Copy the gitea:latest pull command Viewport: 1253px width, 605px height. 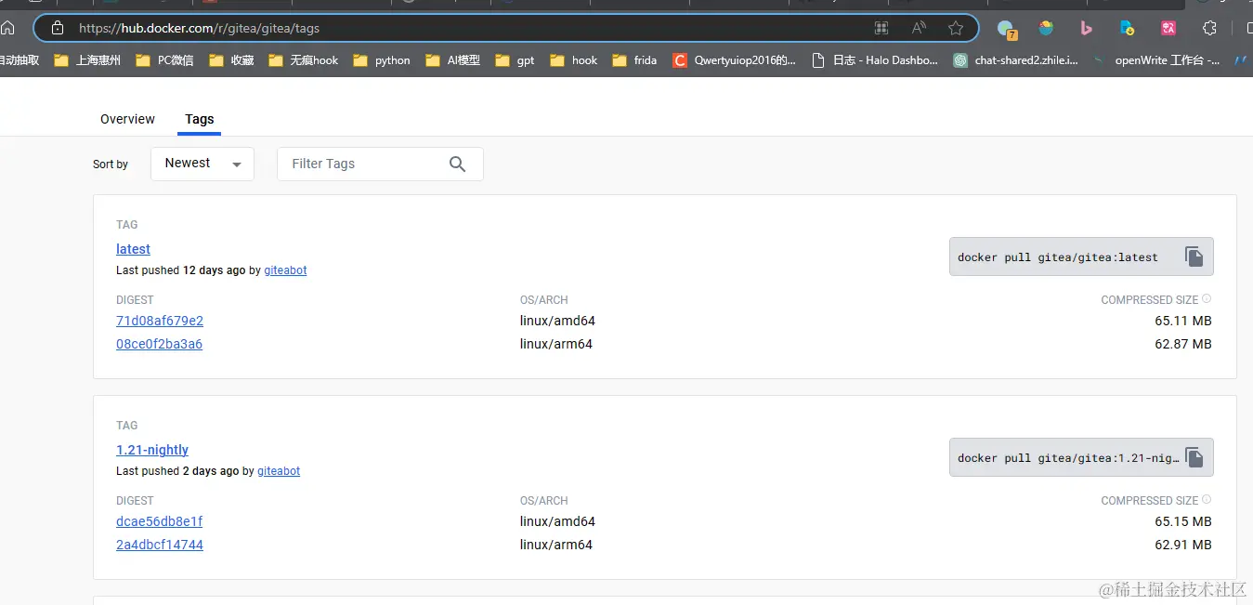pyautogui.click(x=1194, y=256)
